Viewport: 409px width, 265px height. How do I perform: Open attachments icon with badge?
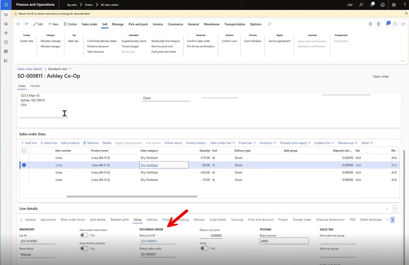tap(387, 24)
